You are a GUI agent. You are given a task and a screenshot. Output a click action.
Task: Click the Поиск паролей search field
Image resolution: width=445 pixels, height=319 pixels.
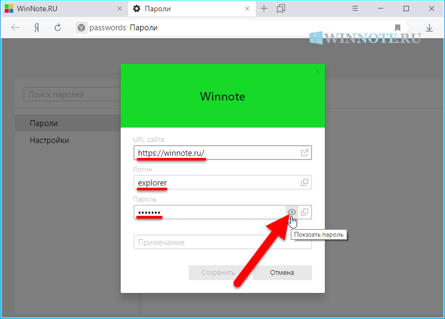[72, 95]
